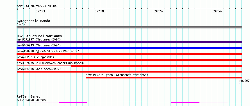250x106 pixels.
Task: Click the nsv6591997 (Sedlazeck2020) label
Action: (39, 39)
